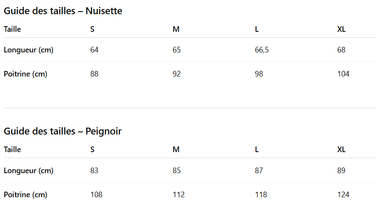This screenshot has width=376, height=220.
Task: Click Peignoir chest value 108
Action: point(96,195)
